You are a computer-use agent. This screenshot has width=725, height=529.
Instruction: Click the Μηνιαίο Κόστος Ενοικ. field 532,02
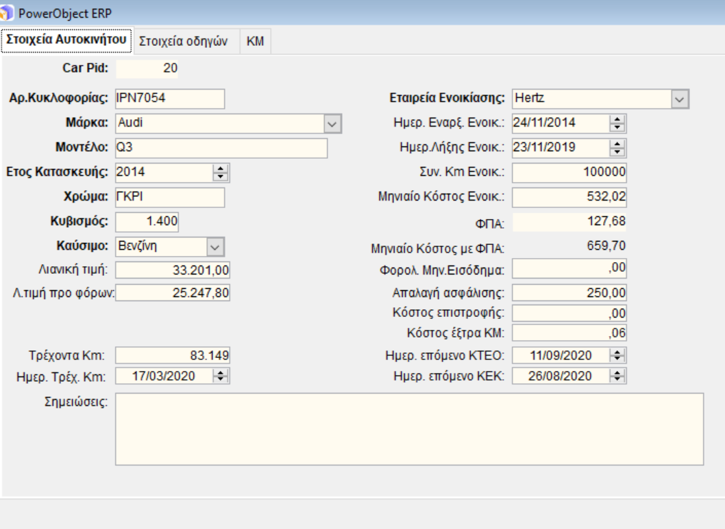click(570, 198)
